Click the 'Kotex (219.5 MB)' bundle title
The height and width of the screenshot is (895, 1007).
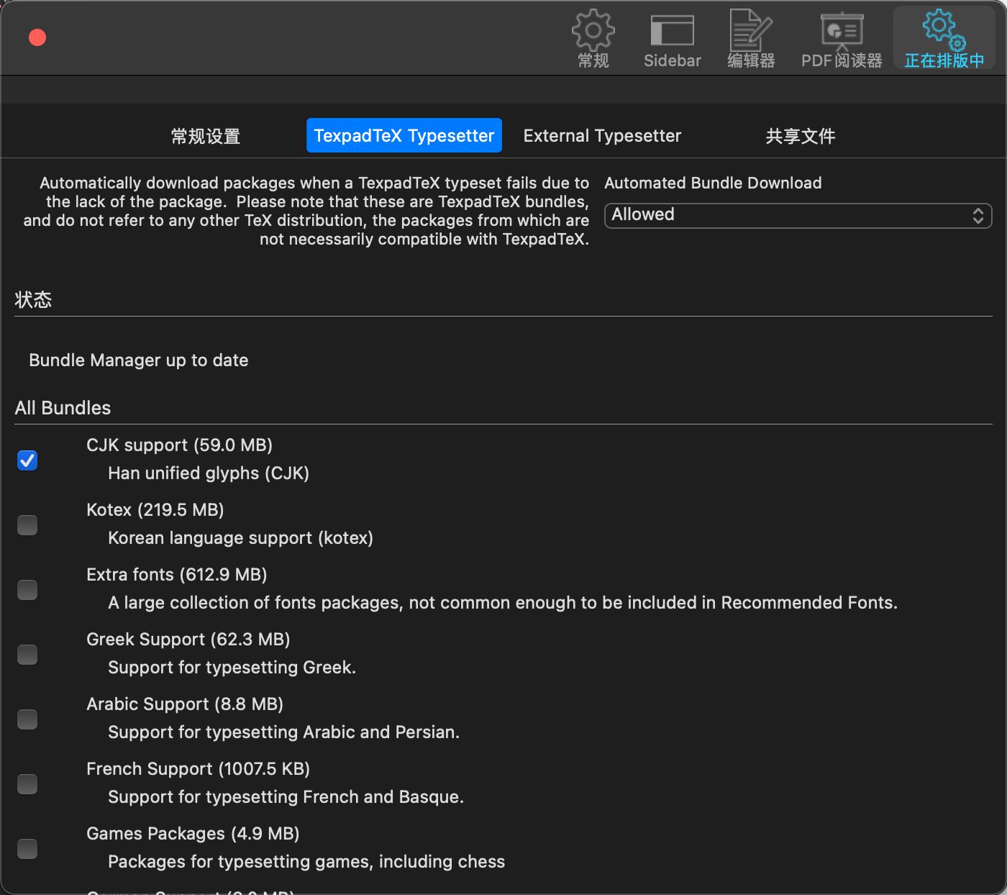click(x=155, y=510)
